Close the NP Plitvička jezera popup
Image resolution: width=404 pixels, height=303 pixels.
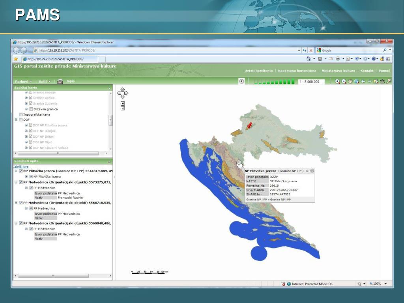[312, 171]
